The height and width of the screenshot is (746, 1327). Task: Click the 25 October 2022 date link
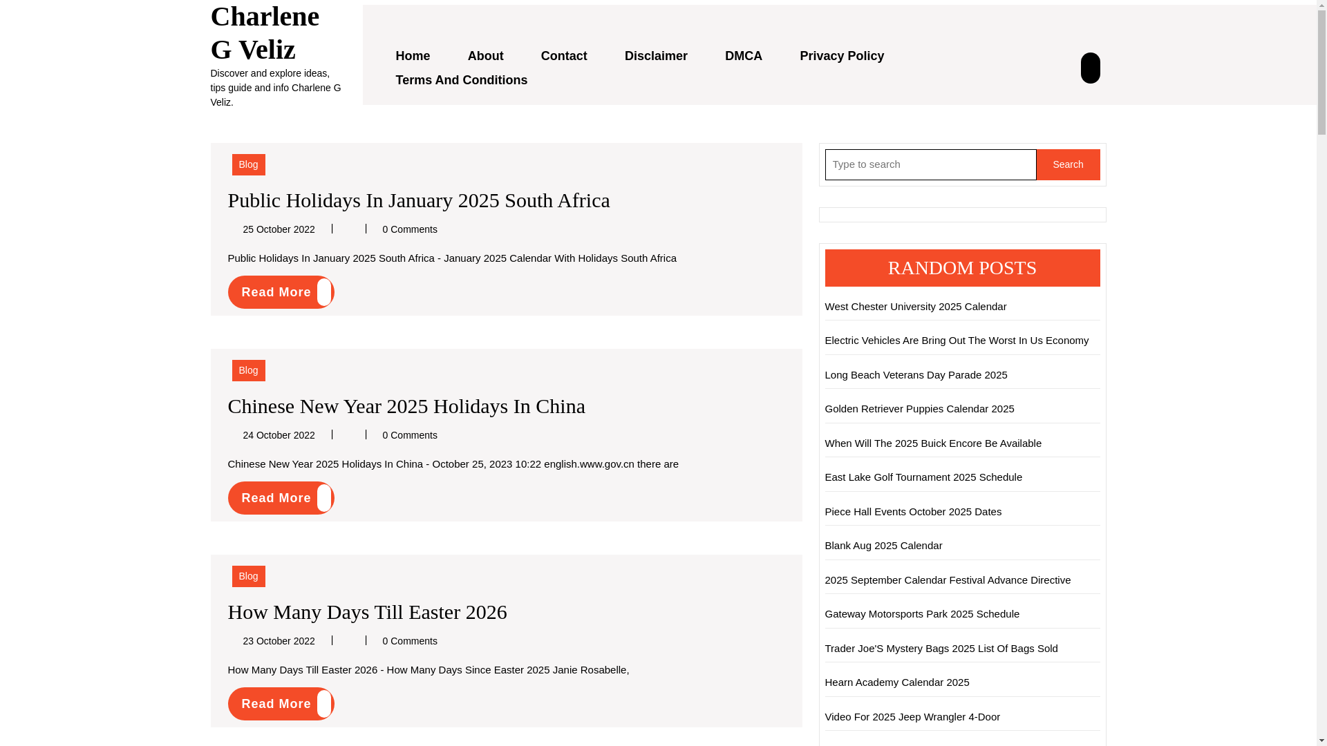point(279,229)
